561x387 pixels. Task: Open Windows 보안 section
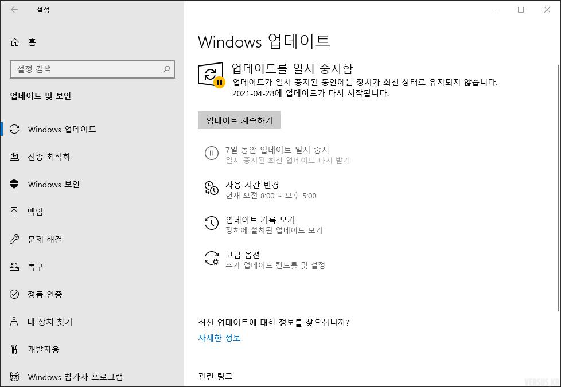coord(54,184)
